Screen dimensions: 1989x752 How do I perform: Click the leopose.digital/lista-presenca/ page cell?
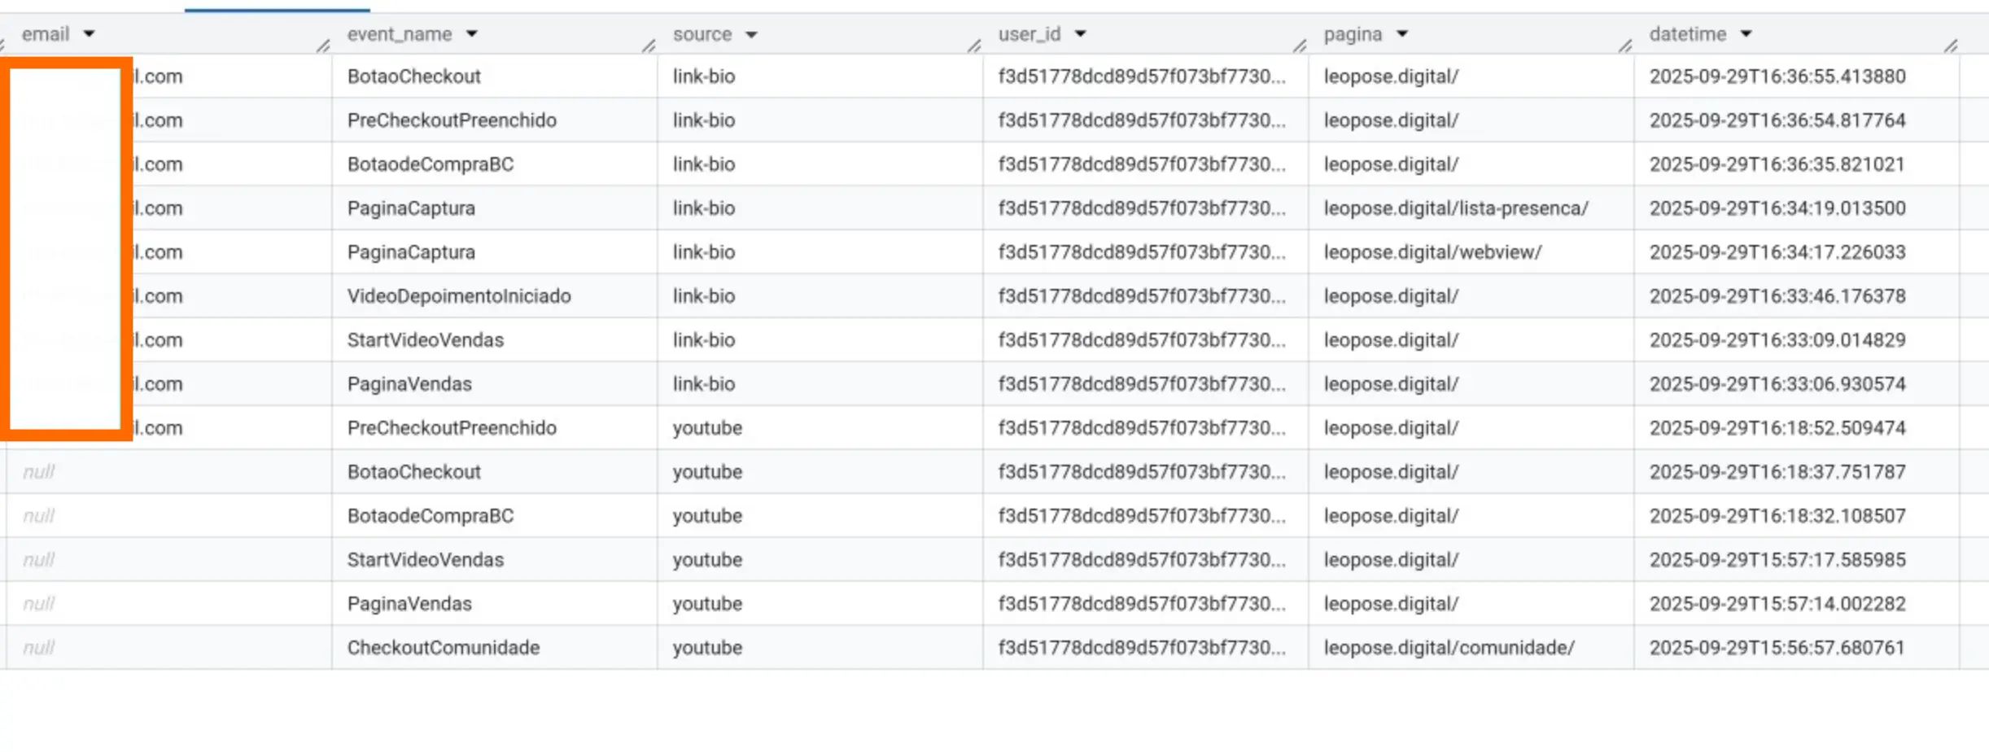pyautogui.click(x=1455, y=208)
